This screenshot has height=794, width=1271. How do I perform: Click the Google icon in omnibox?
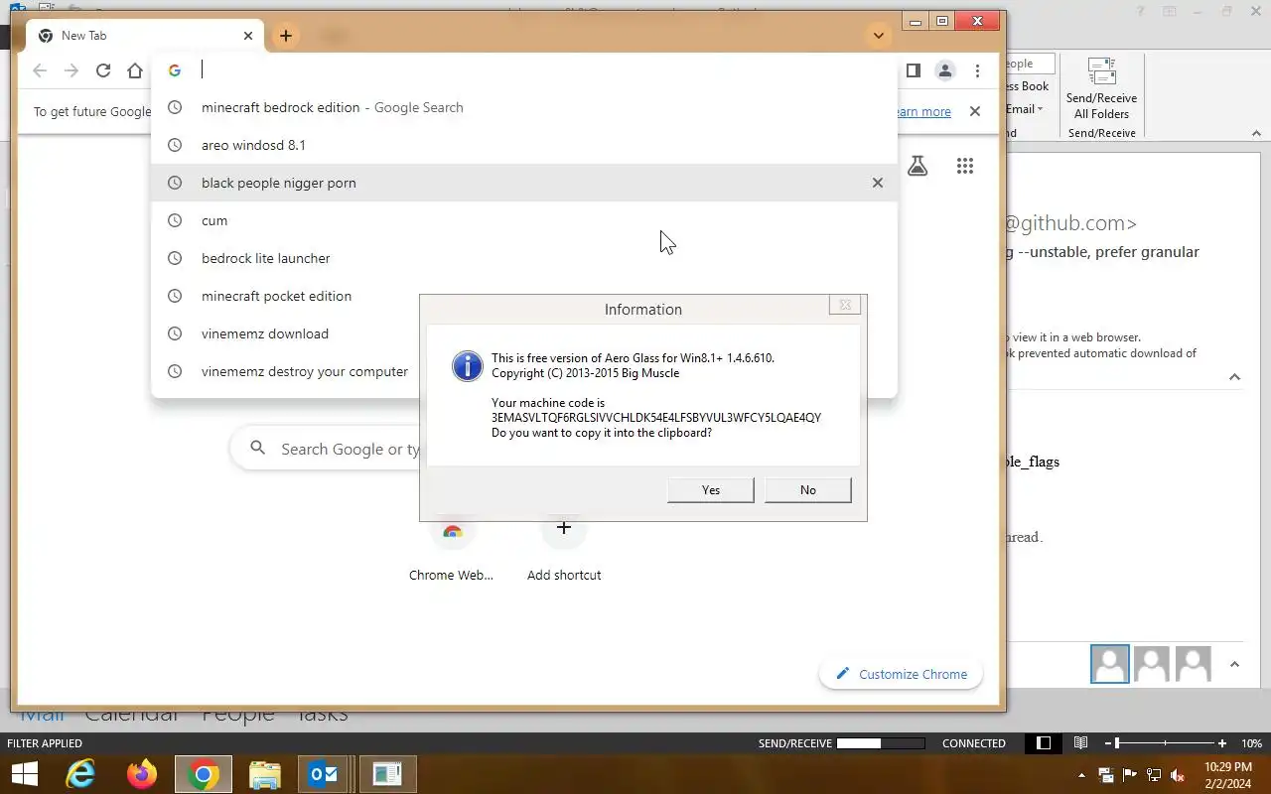[x=175, y=70]
